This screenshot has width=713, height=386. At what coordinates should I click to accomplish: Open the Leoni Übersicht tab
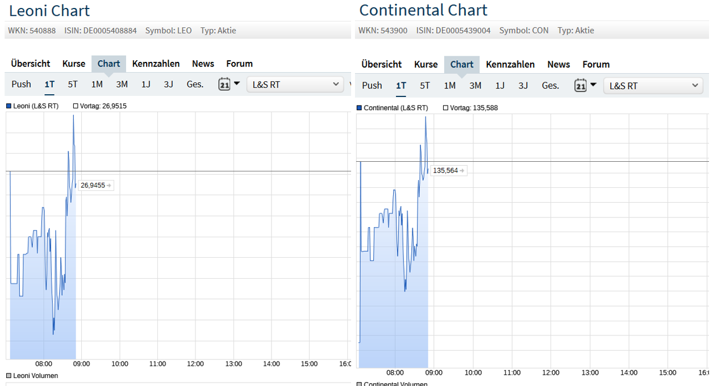(31, 64)
